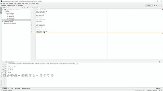Click the red error indicator atop editor gutter
This screenshot has height=91, width=163.
pos(162,10)
